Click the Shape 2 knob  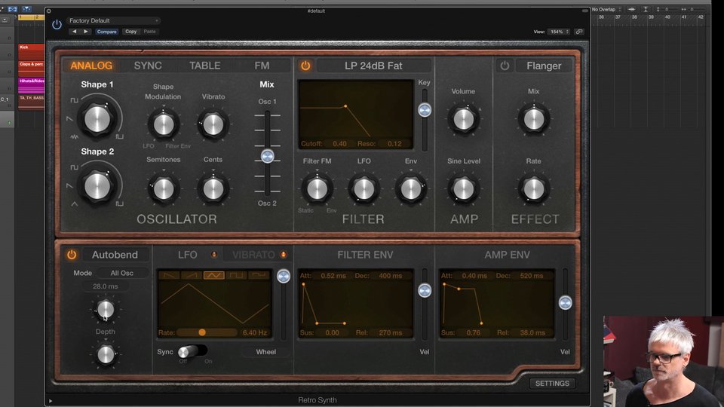click(97, 185)
